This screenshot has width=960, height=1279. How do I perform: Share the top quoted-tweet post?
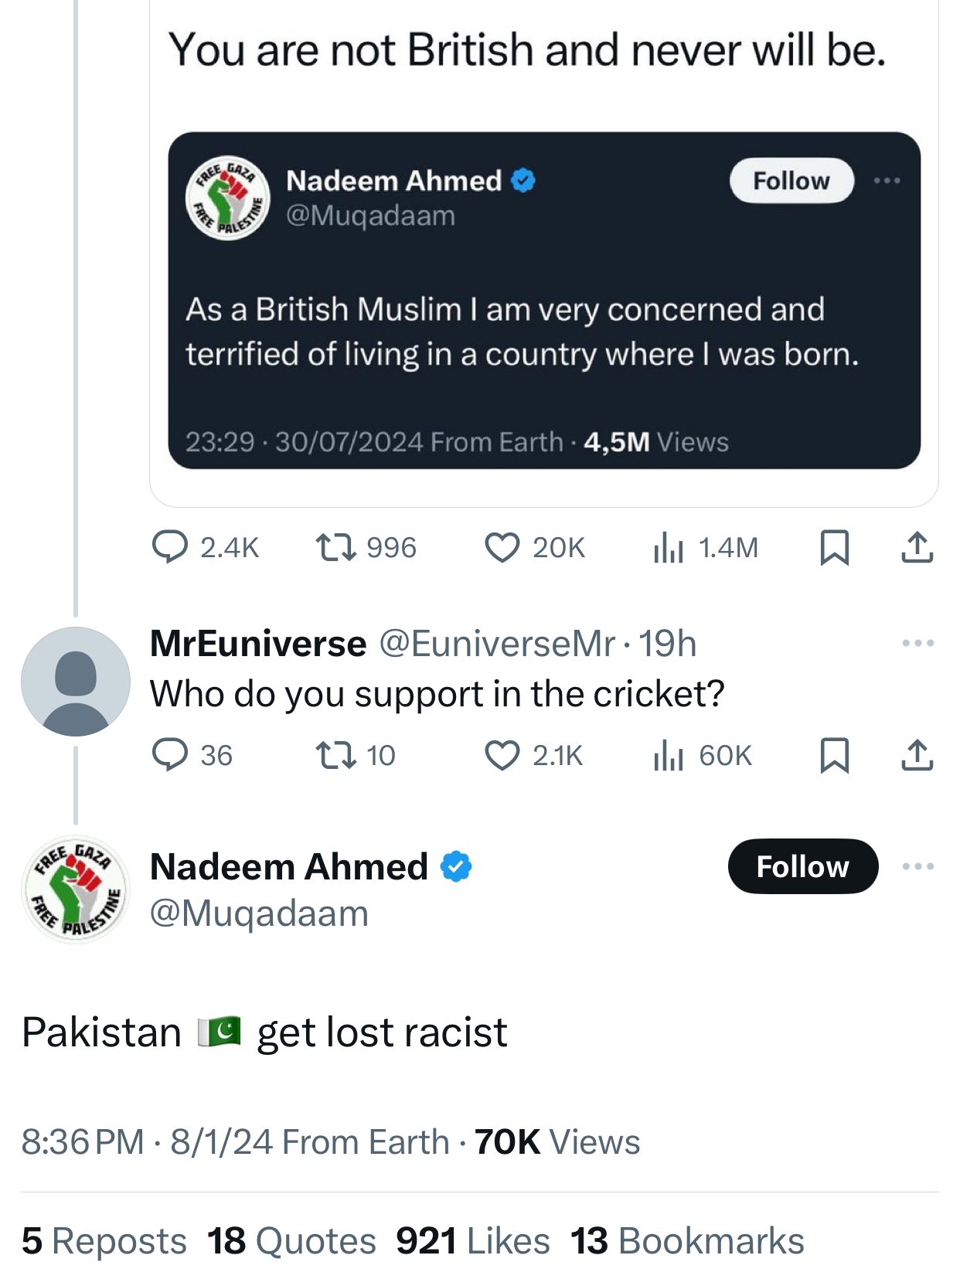pyautogui.click(x=917, y=548)
